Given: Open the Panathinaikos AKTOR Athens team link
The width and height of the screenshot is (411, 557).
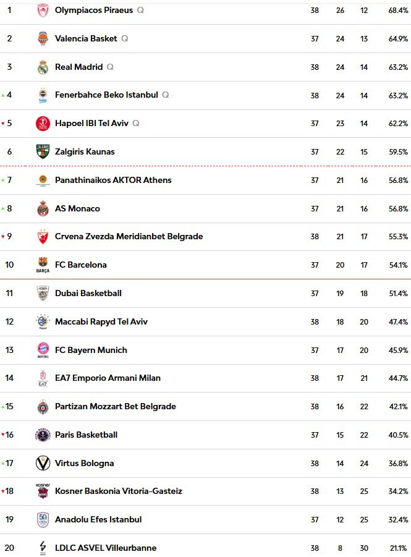Looking at the screenshot, I should point(113,180).
